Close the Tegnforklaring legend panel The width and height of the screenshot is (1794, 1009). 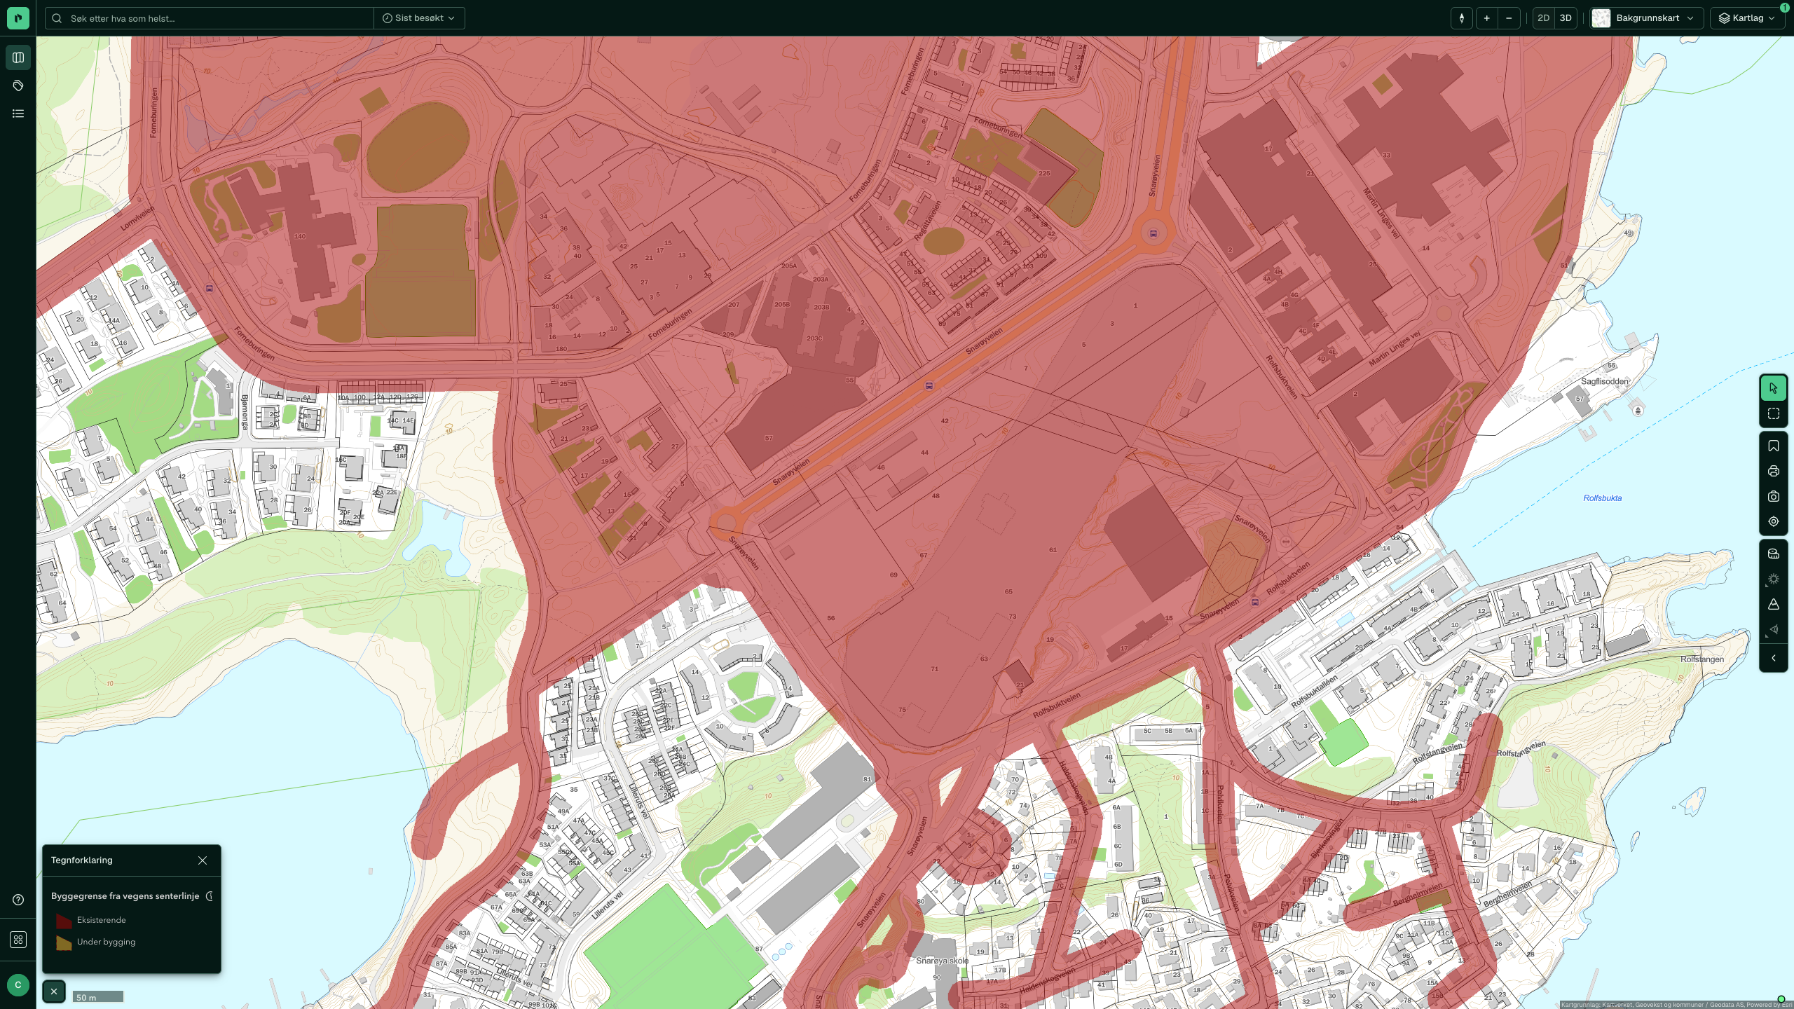[x=203, y=860]
